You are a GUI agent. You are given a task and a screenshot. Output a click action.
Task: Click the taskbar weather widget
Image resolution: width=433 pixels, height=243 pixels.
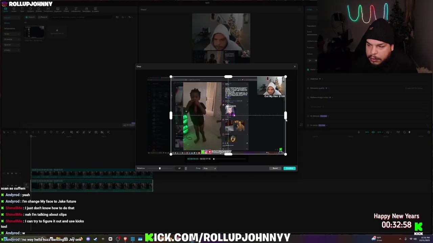pos(377,239)
